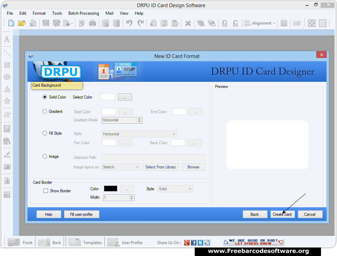Screen dimensions: 337x256
Task: Select the Rectangle shape tool
Action: point(7,65)
